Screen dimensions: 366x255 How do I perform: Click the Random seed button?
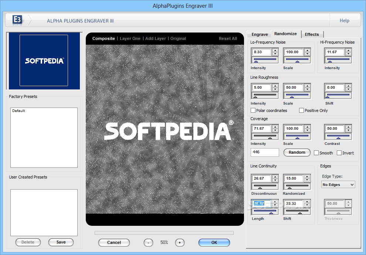[297, 152]
